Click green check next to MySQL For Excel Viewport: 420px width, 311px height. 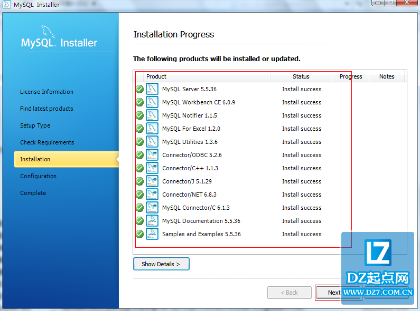[139, 129]
